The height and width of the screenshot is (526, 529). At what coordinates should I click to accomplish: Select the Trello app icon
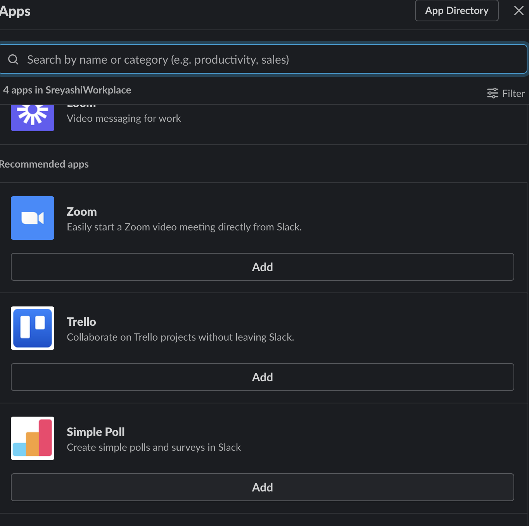33,328
